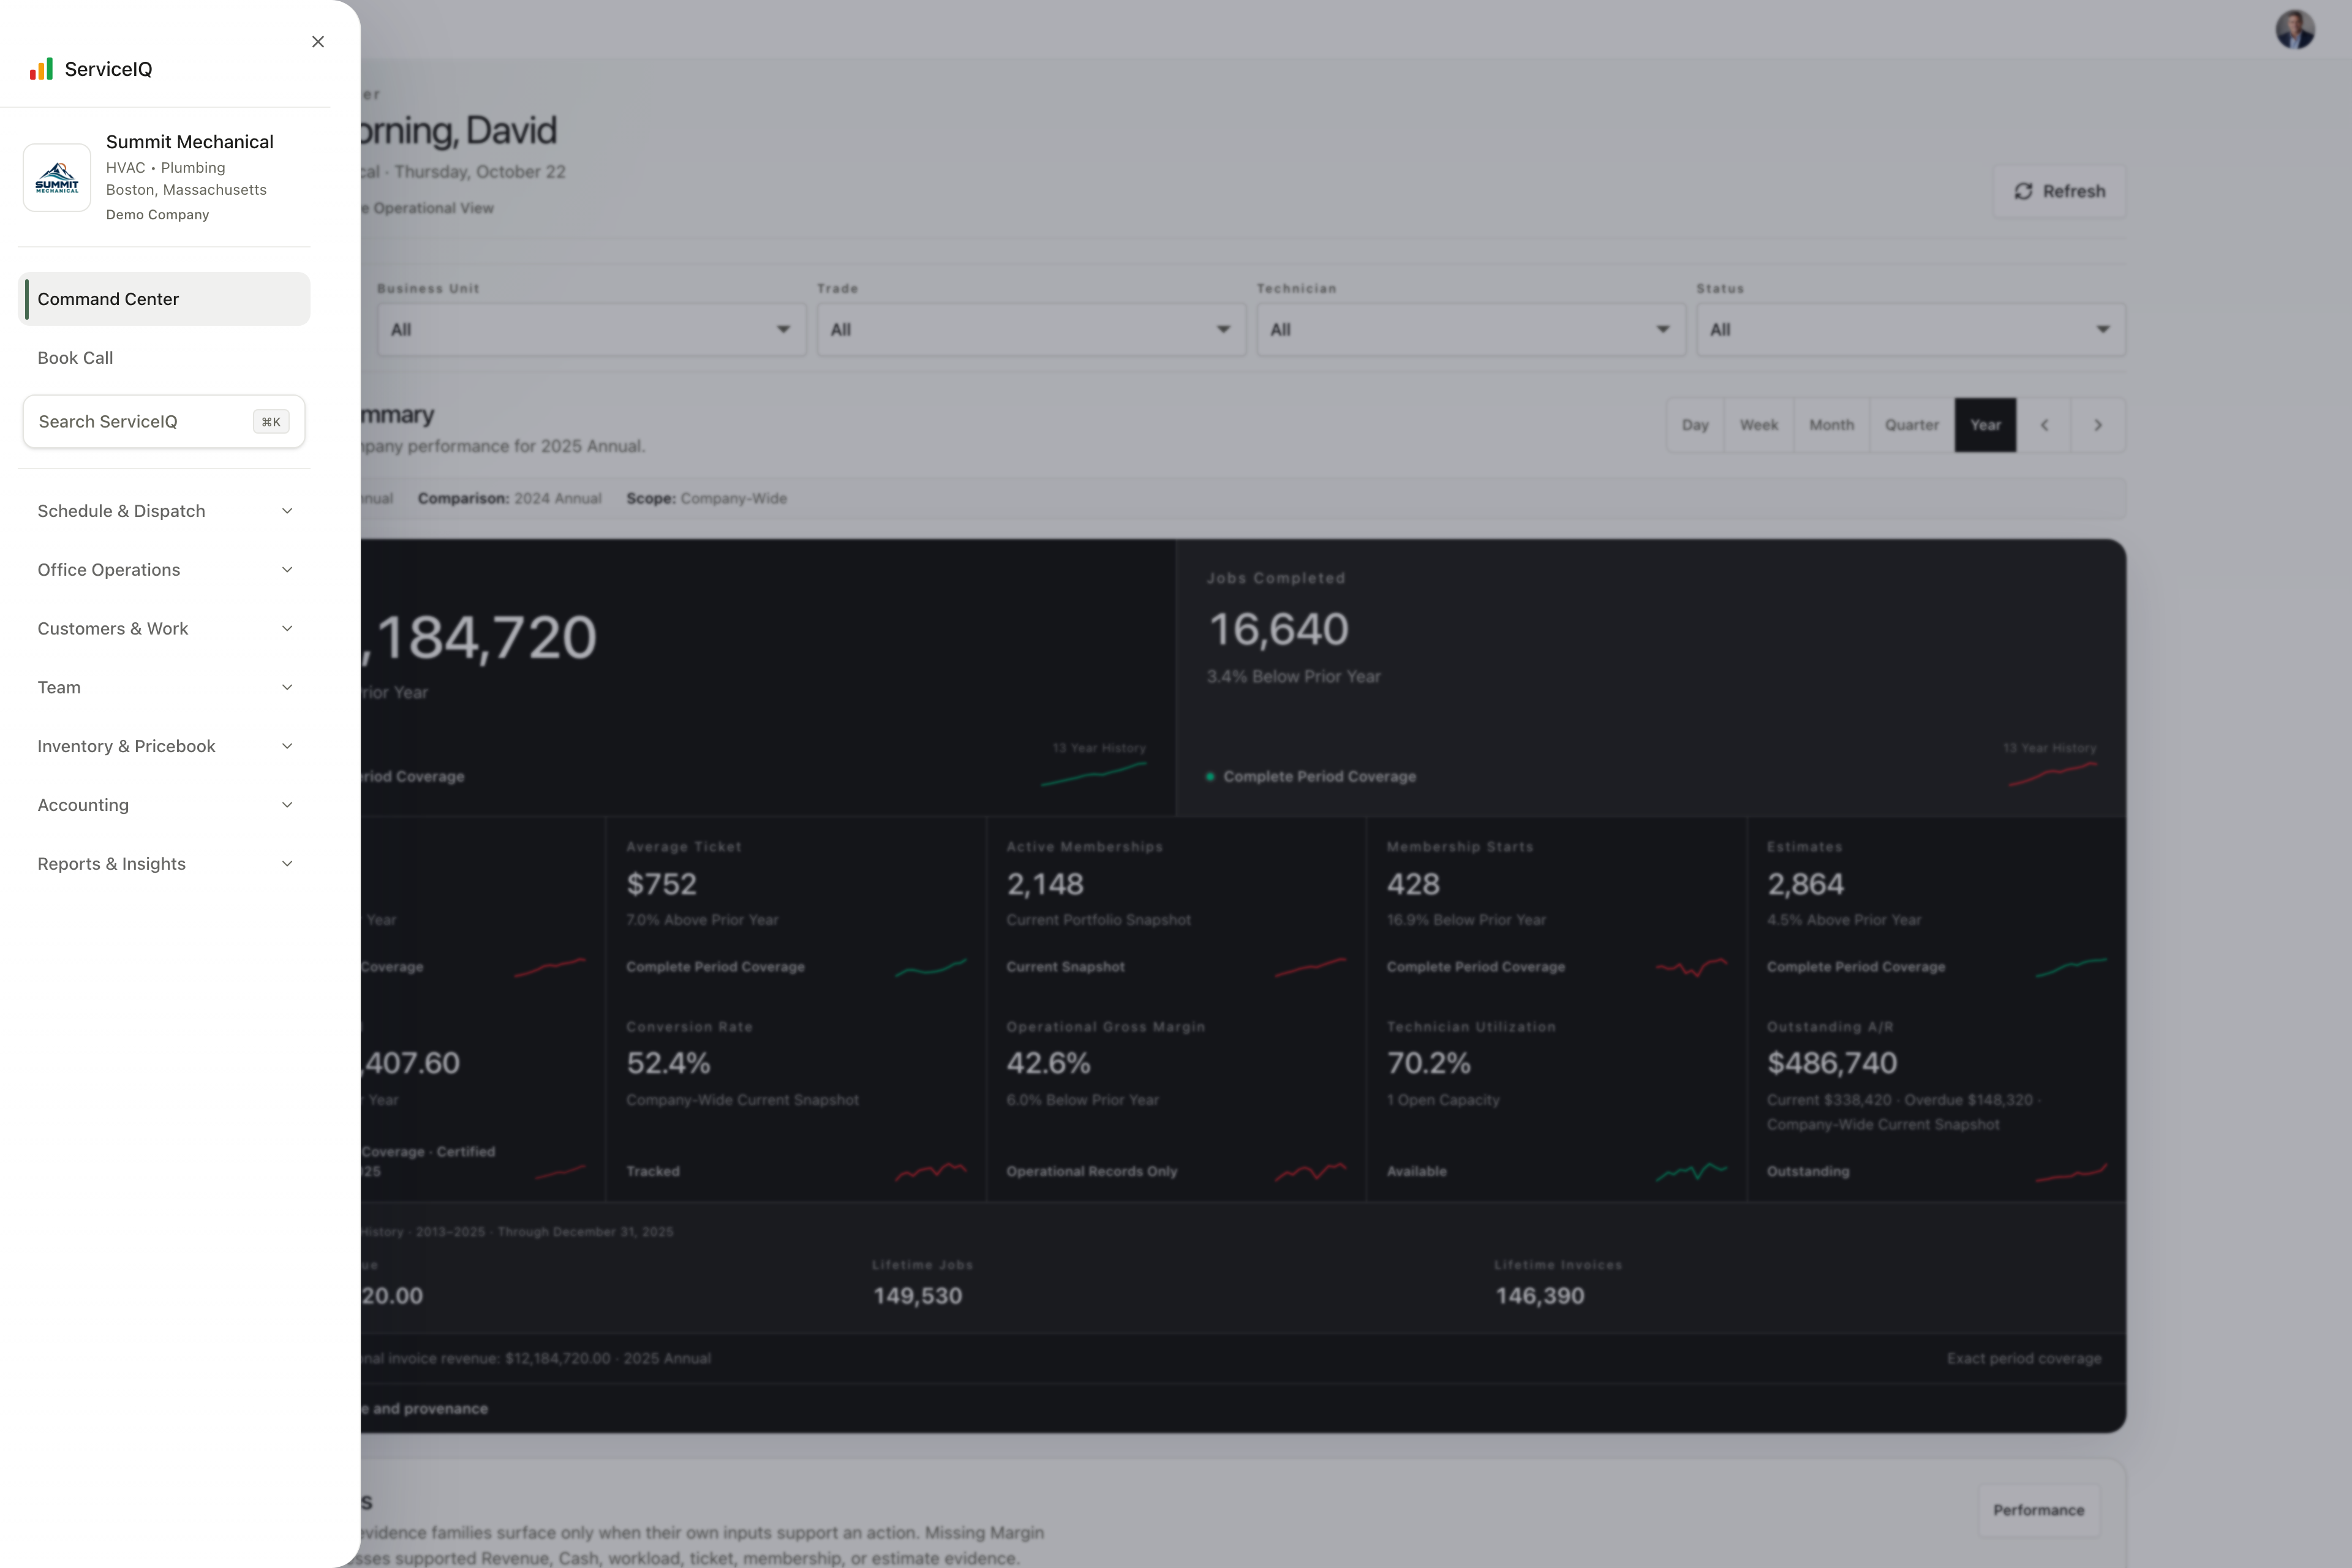Screen dimensions: 2352x1568
Task: Click Outstanding A/R $486,740 value
Action: (x=1832, y=1063)
